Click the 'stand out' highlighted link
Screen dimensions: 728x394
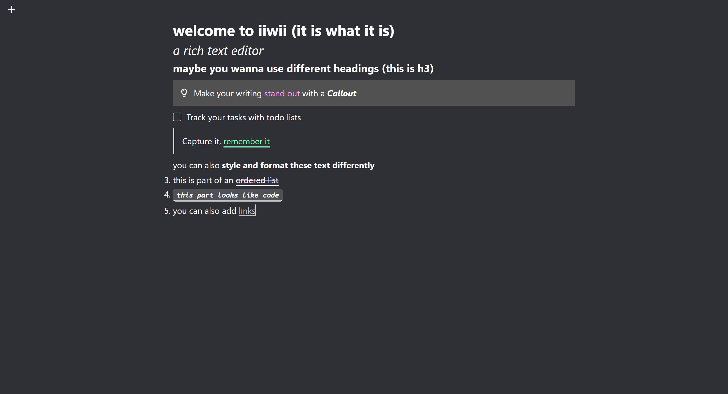[x=282, y=93]
